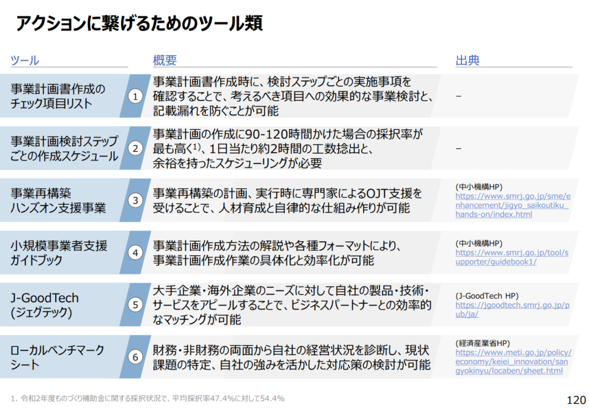589x408 pixels.
Task: Click the circled number 6 icon
Action: tap(135, 357)
